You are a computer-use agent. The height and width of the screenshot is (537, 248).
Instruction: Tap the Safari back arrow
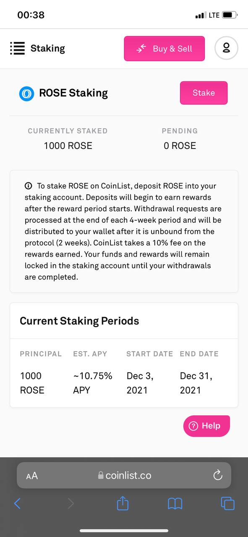point(17,503)
